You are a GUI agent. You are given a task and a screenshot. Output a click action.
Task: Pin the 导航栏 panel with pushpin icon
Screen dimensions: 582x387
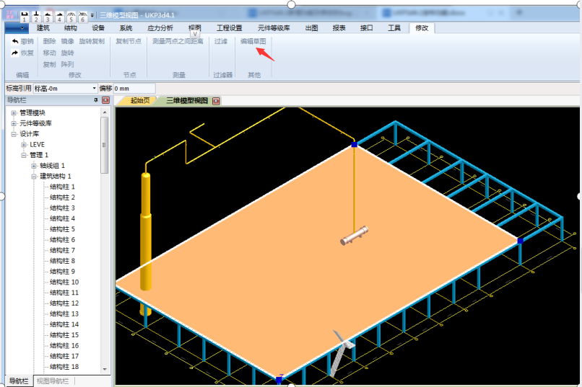(x=96, y=100)
